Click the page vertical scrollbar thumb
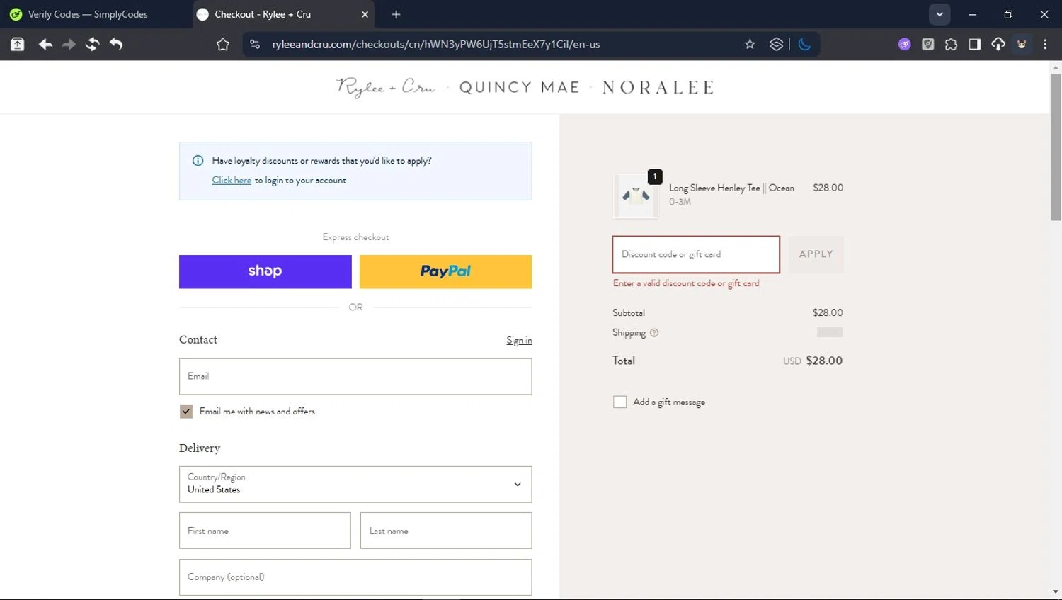The width and height of the screenshot is (1062, 600). (1056, 147)
